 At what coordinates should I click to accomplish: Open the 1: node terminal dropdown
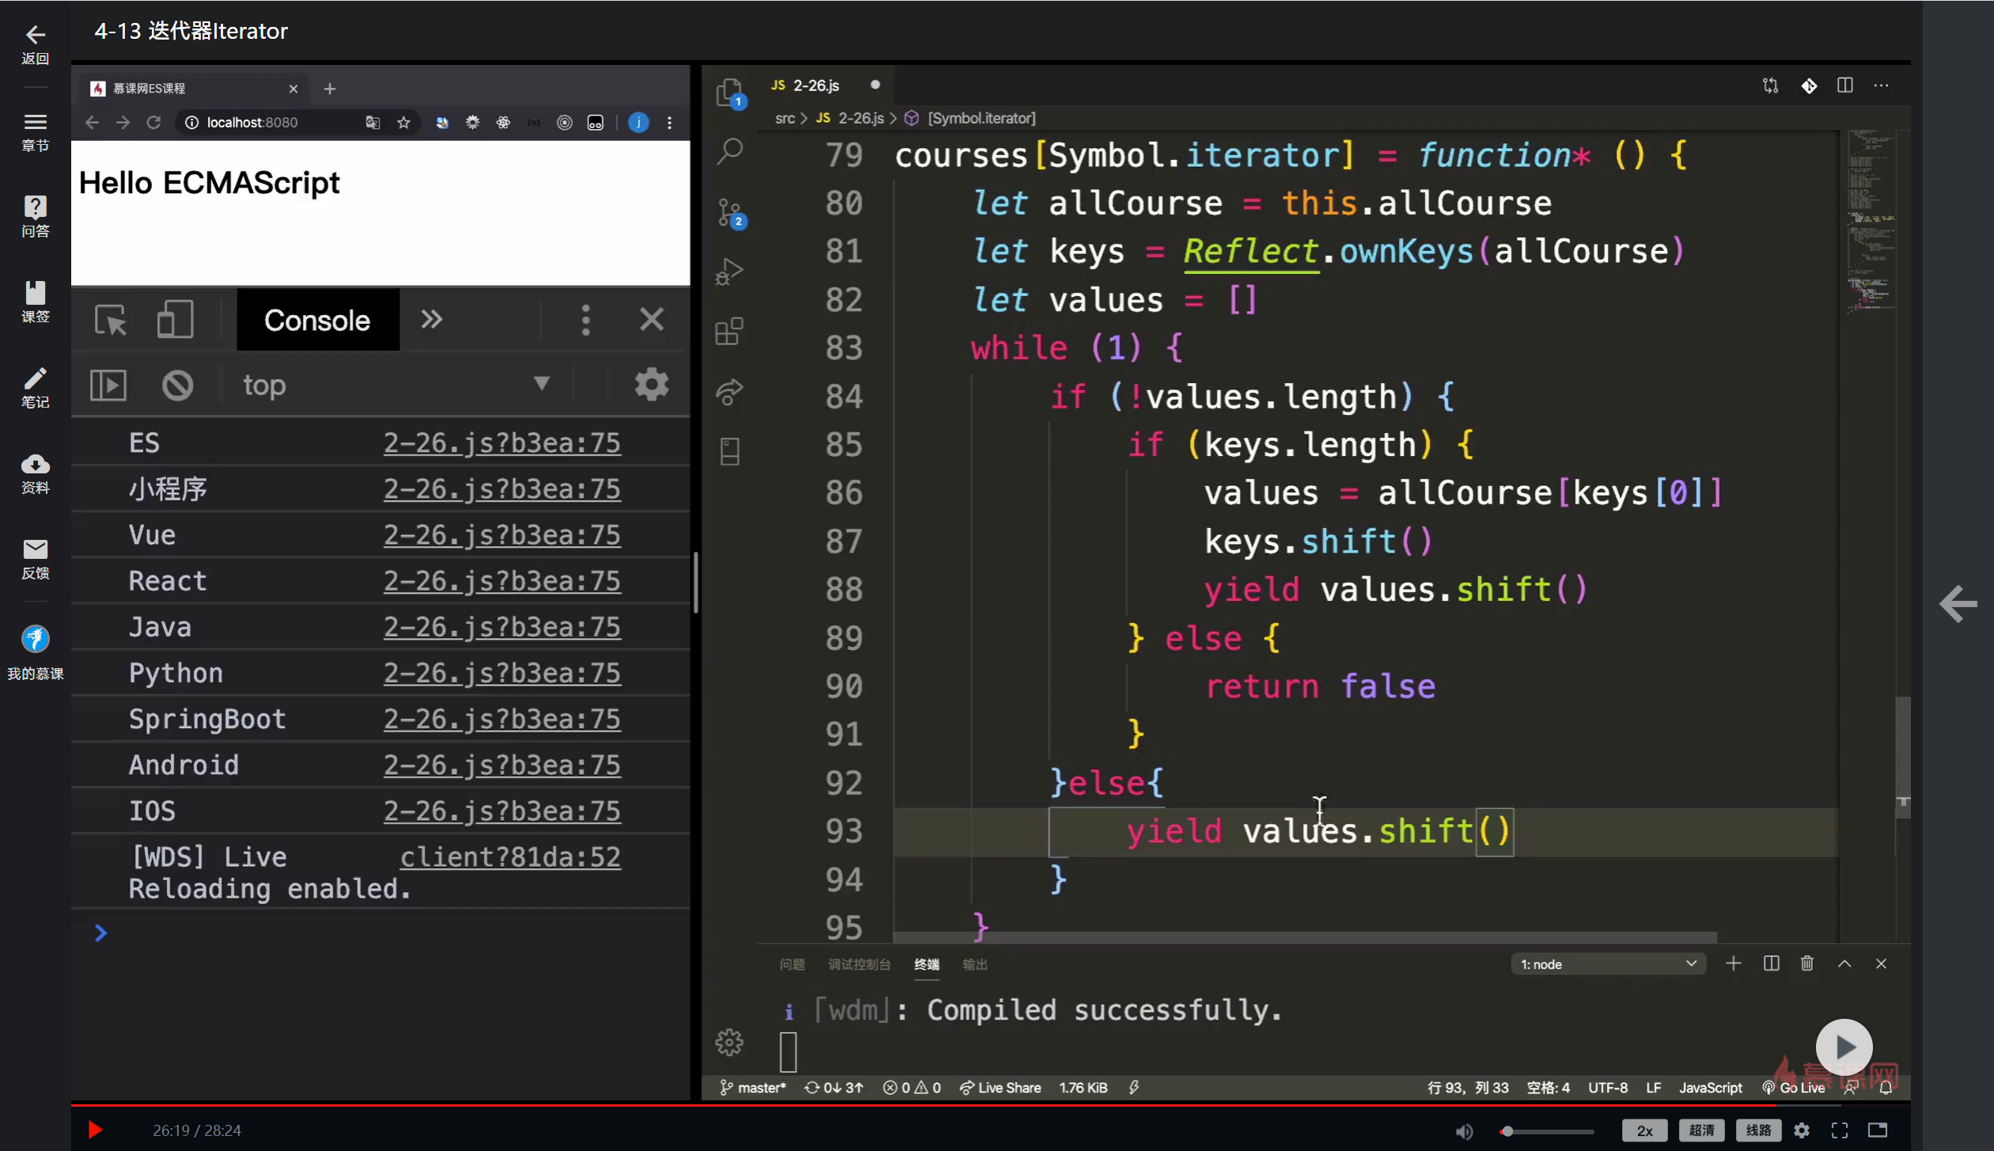1607,964
